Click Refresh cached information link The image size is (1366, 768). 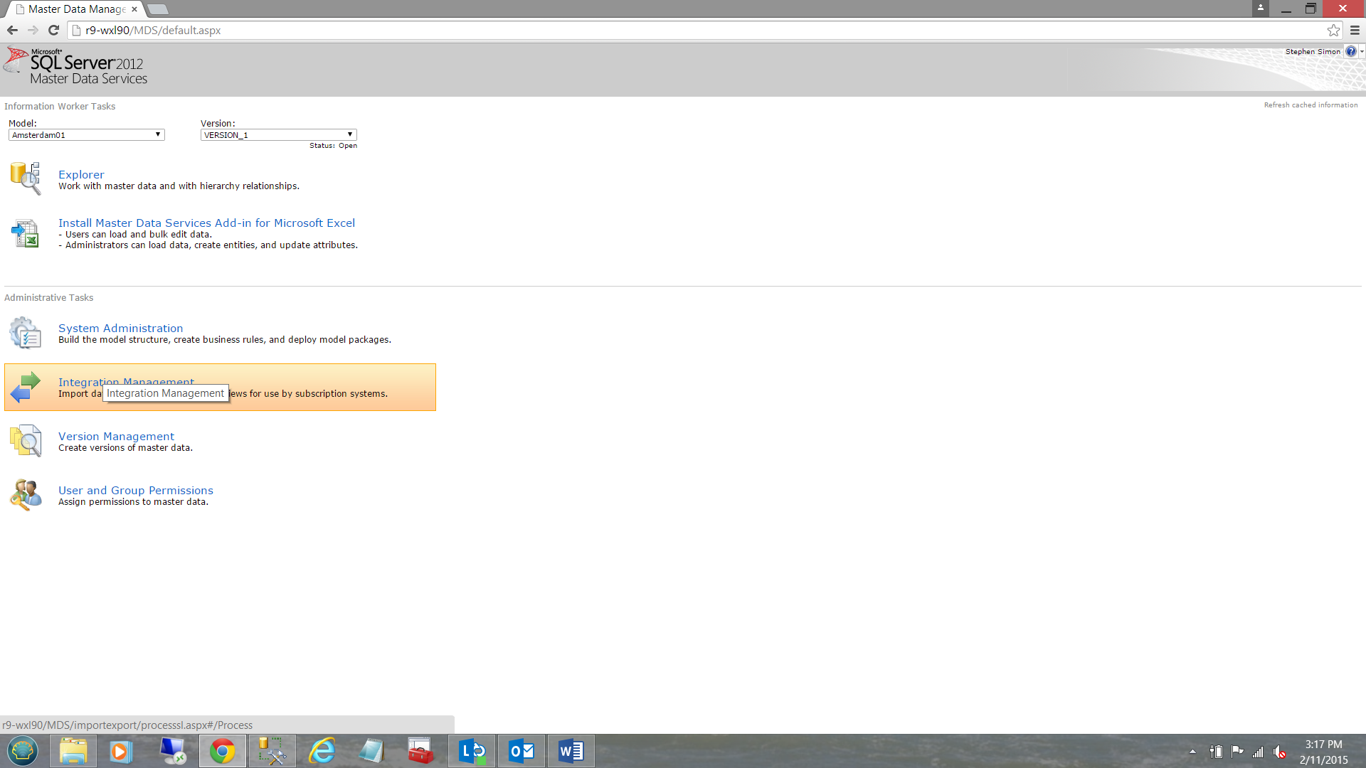coord(1311,105)
